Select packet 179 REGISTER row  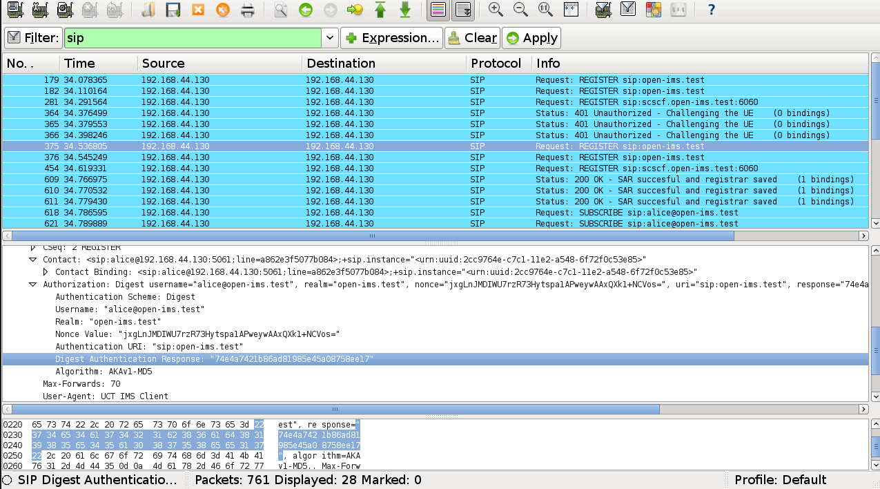[436, 80]
